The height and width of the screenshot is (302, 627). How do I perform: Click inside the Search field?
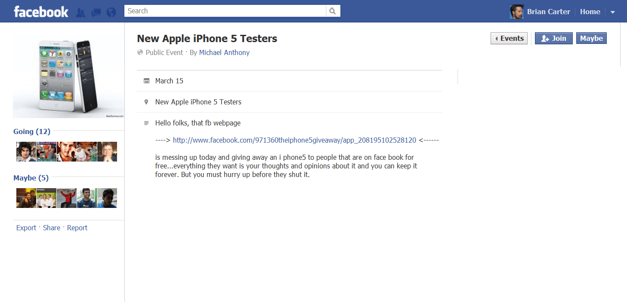click(225, 11)
